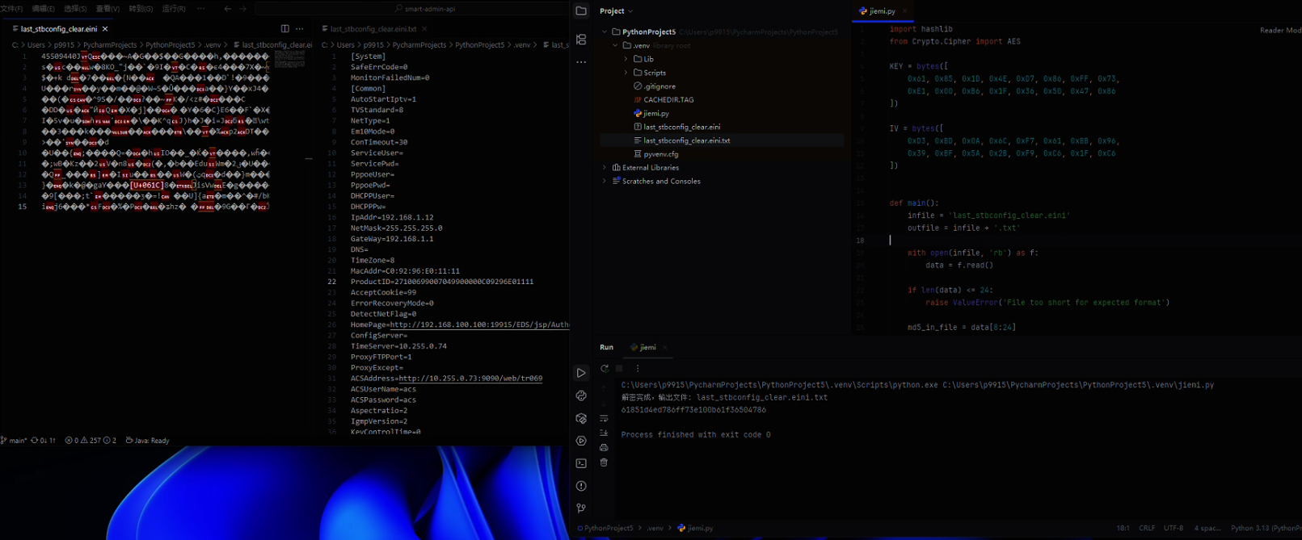1302x540 pixels.
Task: Open the Structure tool window icon
Action: (x=581, y=40)
